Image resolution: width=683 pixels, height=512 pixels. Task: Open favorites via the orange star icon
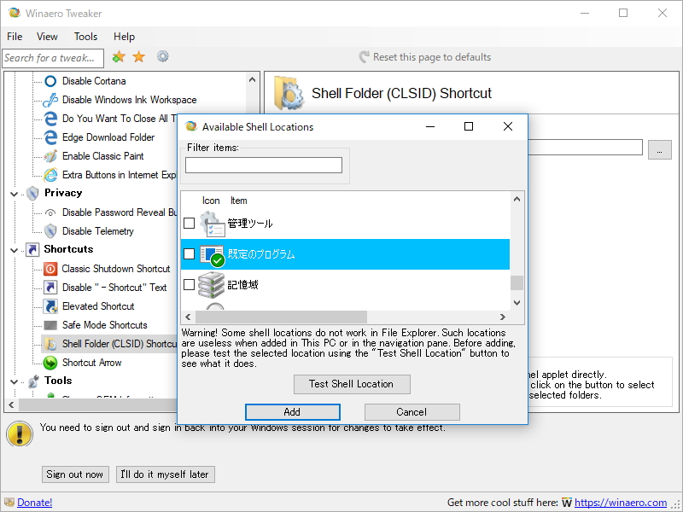tap(139, 56)
